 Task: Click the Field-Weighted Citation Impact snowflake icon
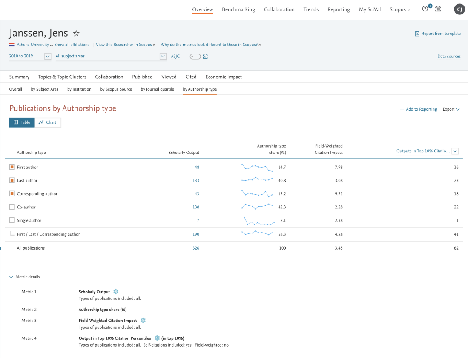click(x=143, y=320)
